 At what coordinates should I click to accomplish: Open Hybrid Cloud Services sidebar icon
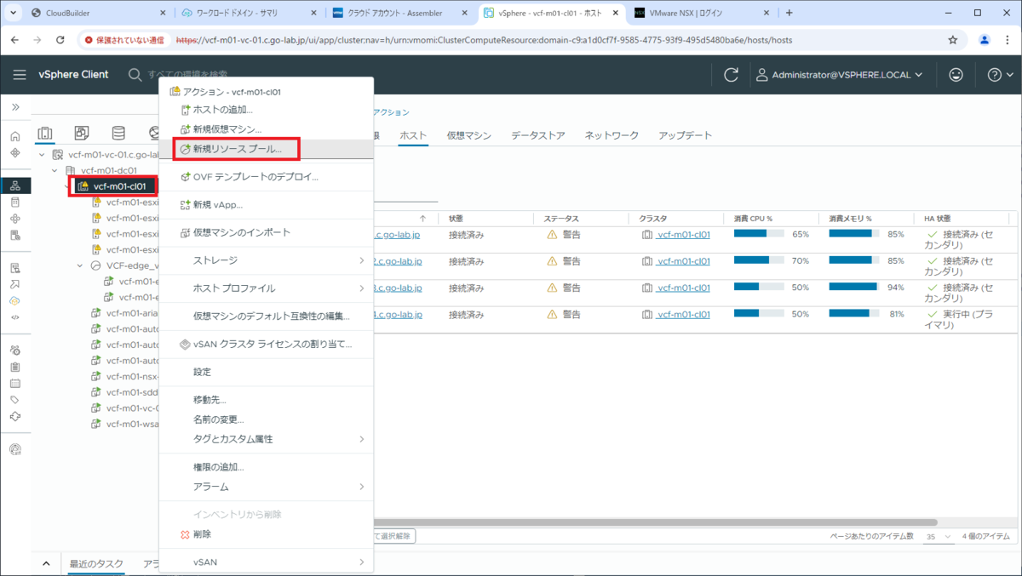click(x=15, y=300)
